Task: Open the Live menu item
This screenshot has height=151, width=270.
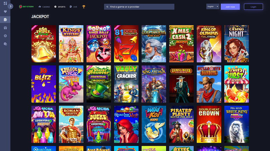Action: click(x=73, y=7)
